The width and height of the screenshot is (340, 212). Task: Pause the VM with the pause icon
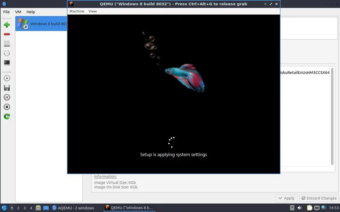[7, 97]
